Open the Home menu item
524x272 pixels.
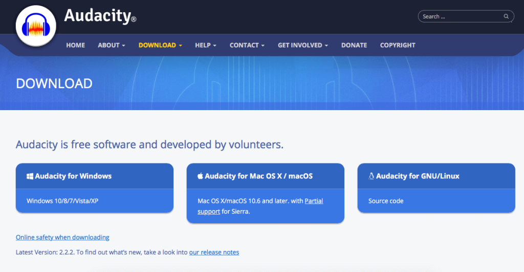click(x=76, y=45)
